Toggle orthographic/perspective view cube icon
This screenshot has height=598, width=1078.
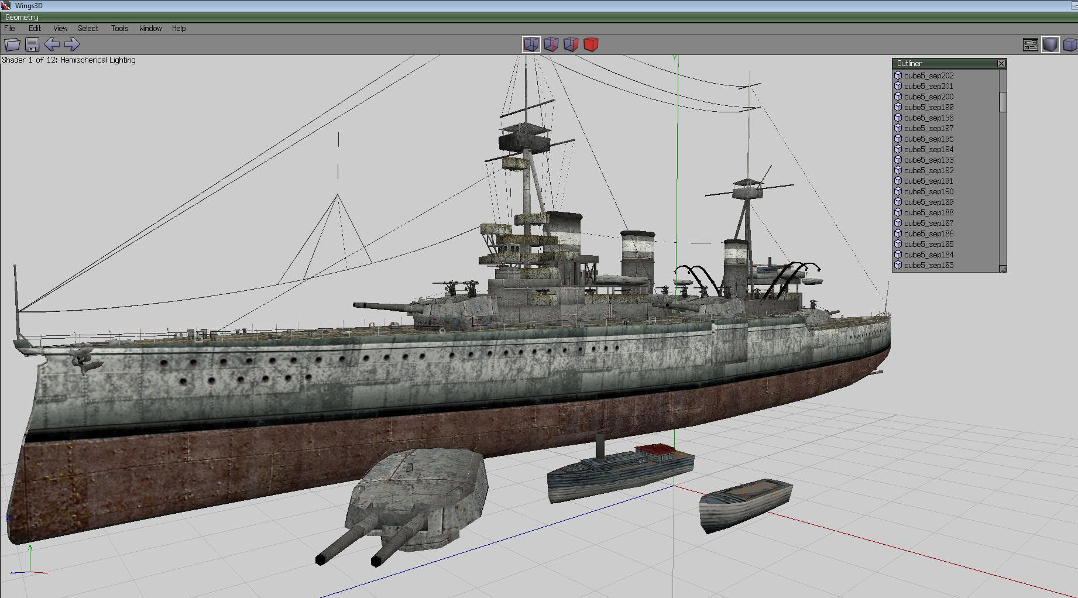tap(1070, 44)
